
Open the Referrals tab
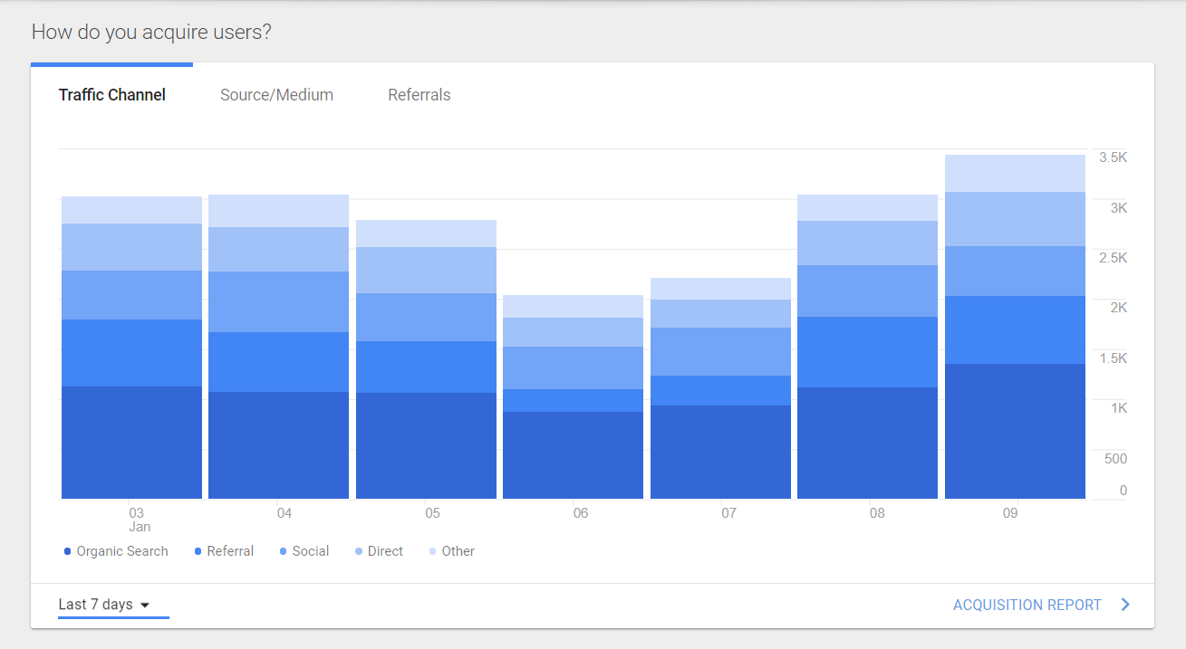pyautogui.click(x=419, y=95)
